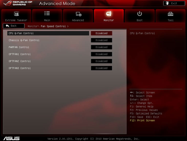Select the Chassis Q-Fan Control row label
Screen dimensions: 187x141
(24, 40)
